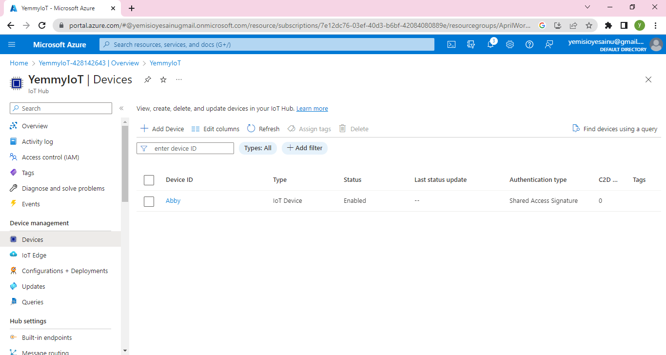This screenshot has height=355, width=666.
Task: Go to Home in the breadcrumb
Action: (x=19, y=63)
